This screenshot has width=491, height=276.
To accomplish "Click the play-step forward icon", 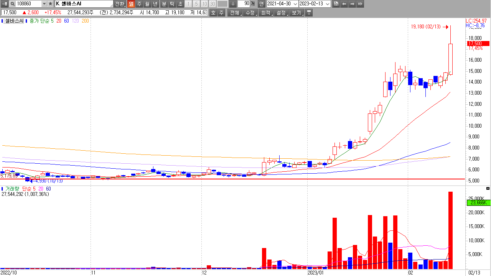I will coord(360,4).
